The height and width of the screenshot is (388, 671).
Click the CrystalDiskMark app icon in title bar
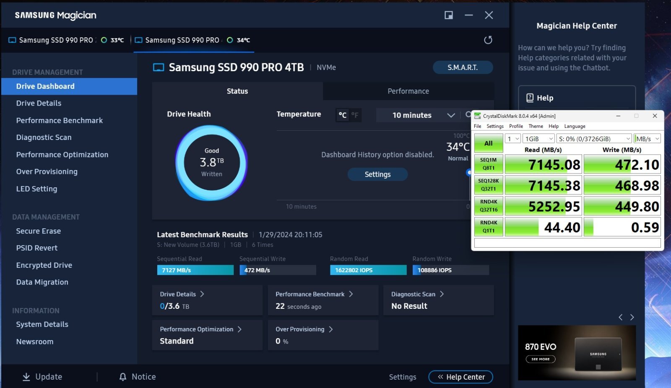click(x=477, y=116)
